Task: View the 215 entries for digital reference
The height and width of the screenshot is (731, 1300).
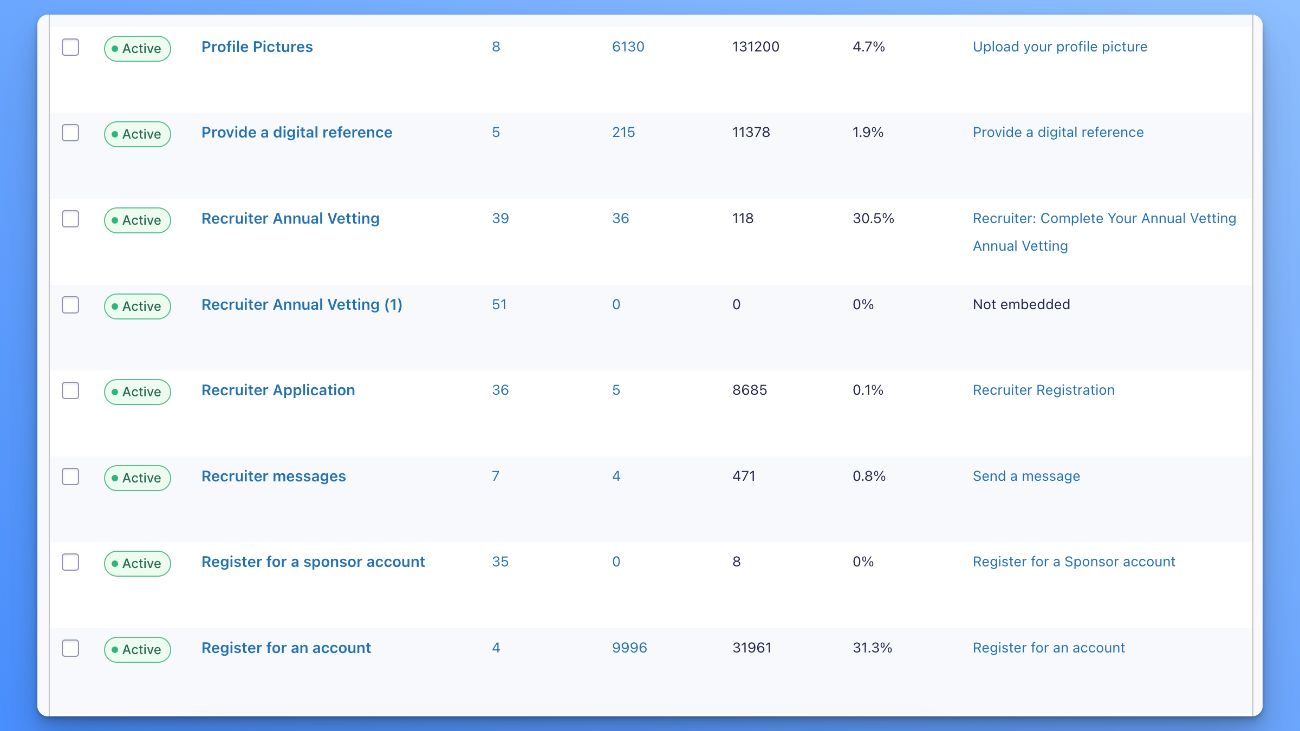Action: (x=623, y=132)
